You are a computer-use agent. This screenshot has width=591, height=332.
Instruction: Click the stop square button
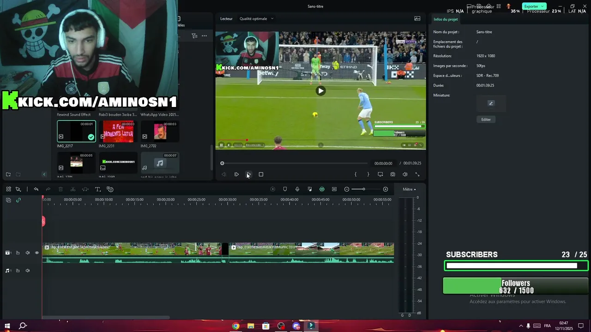pyautogui.click(x=261, y=174)
